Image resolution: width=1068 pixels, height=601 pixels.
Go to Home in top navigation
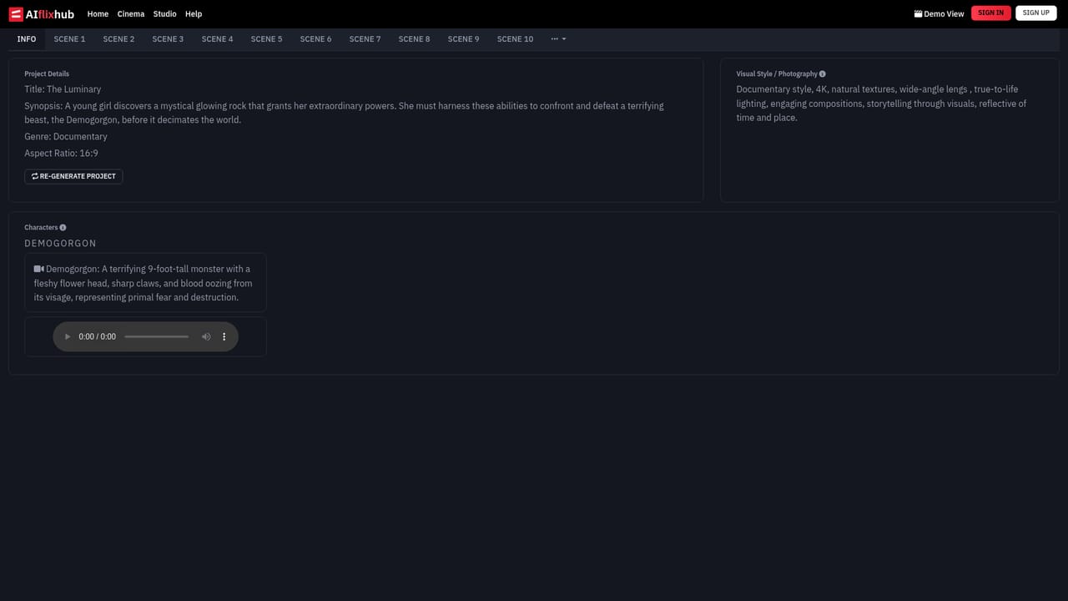pyautogui.click(x=98, y=14)
